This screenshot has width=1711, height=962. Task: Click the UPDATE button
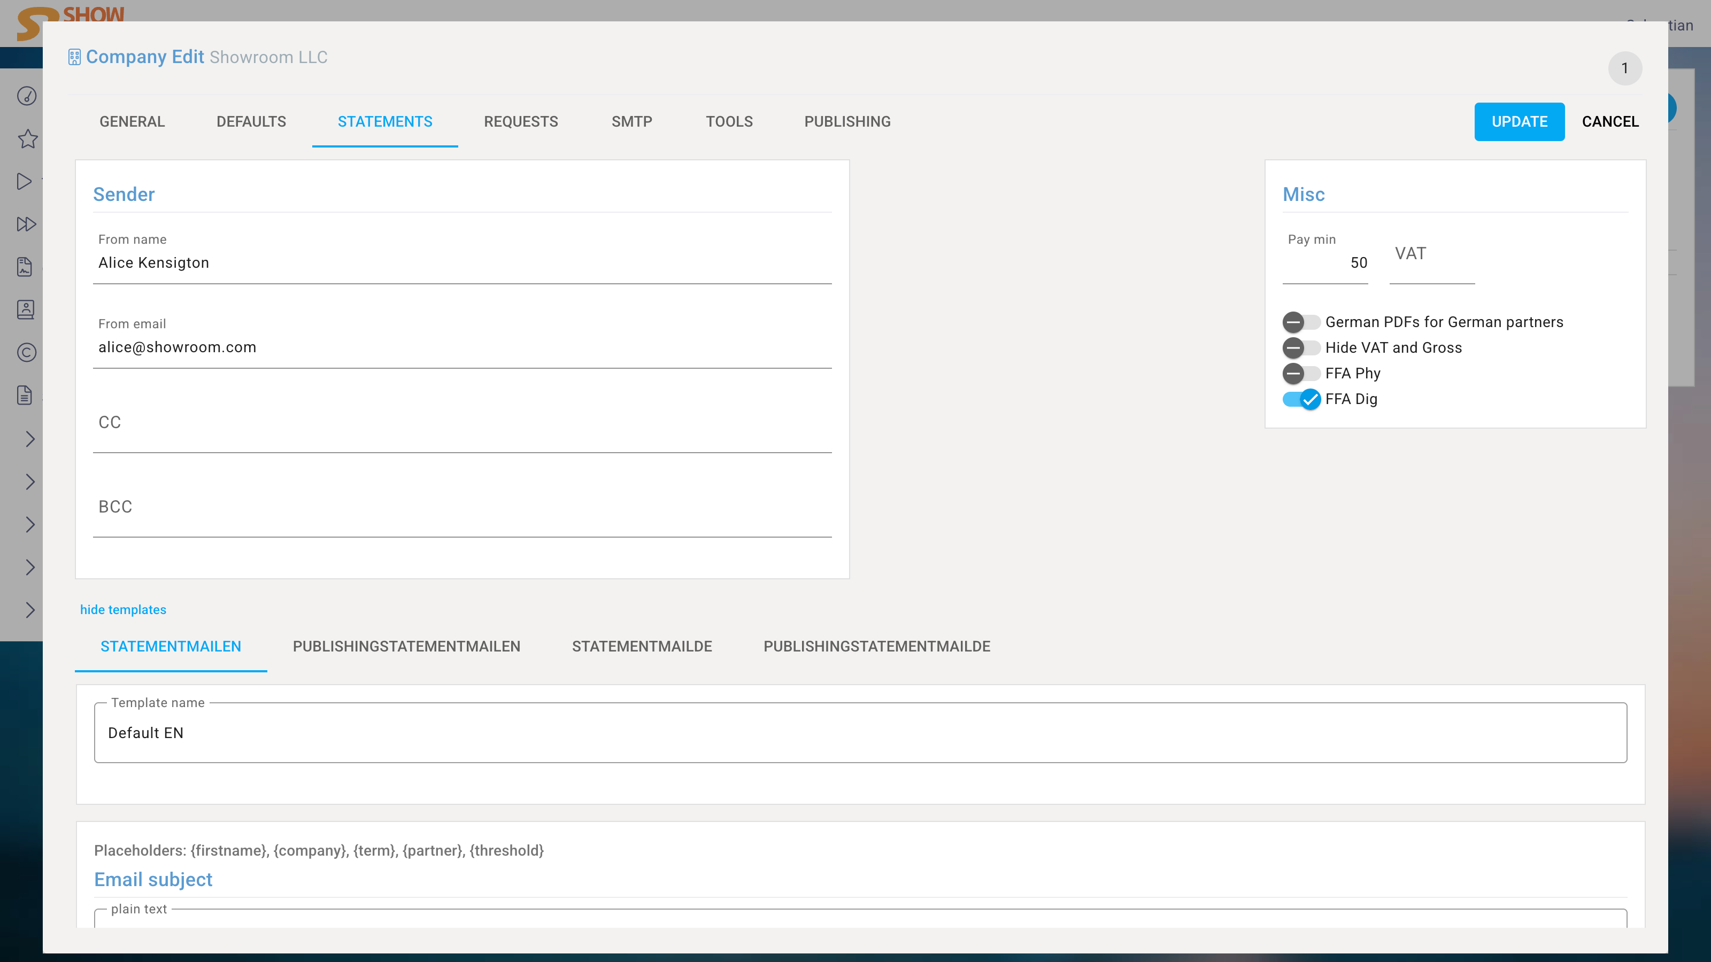point(1519,121)
